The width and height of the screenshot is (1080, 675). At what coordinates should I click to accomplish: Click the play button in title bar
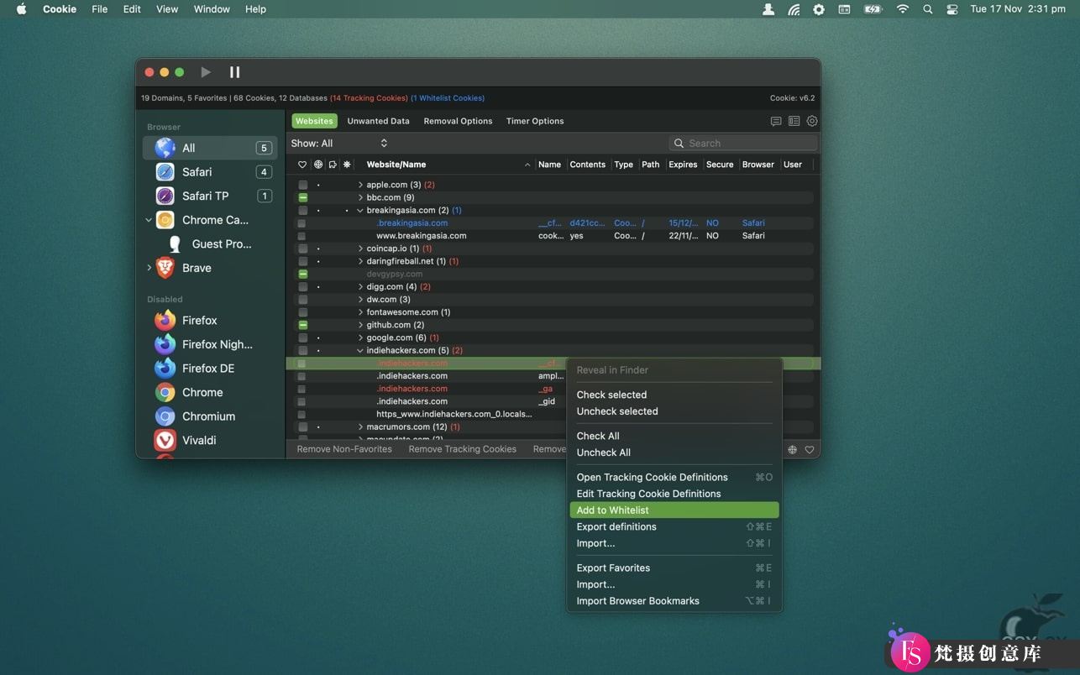click(x=206, y=72)
